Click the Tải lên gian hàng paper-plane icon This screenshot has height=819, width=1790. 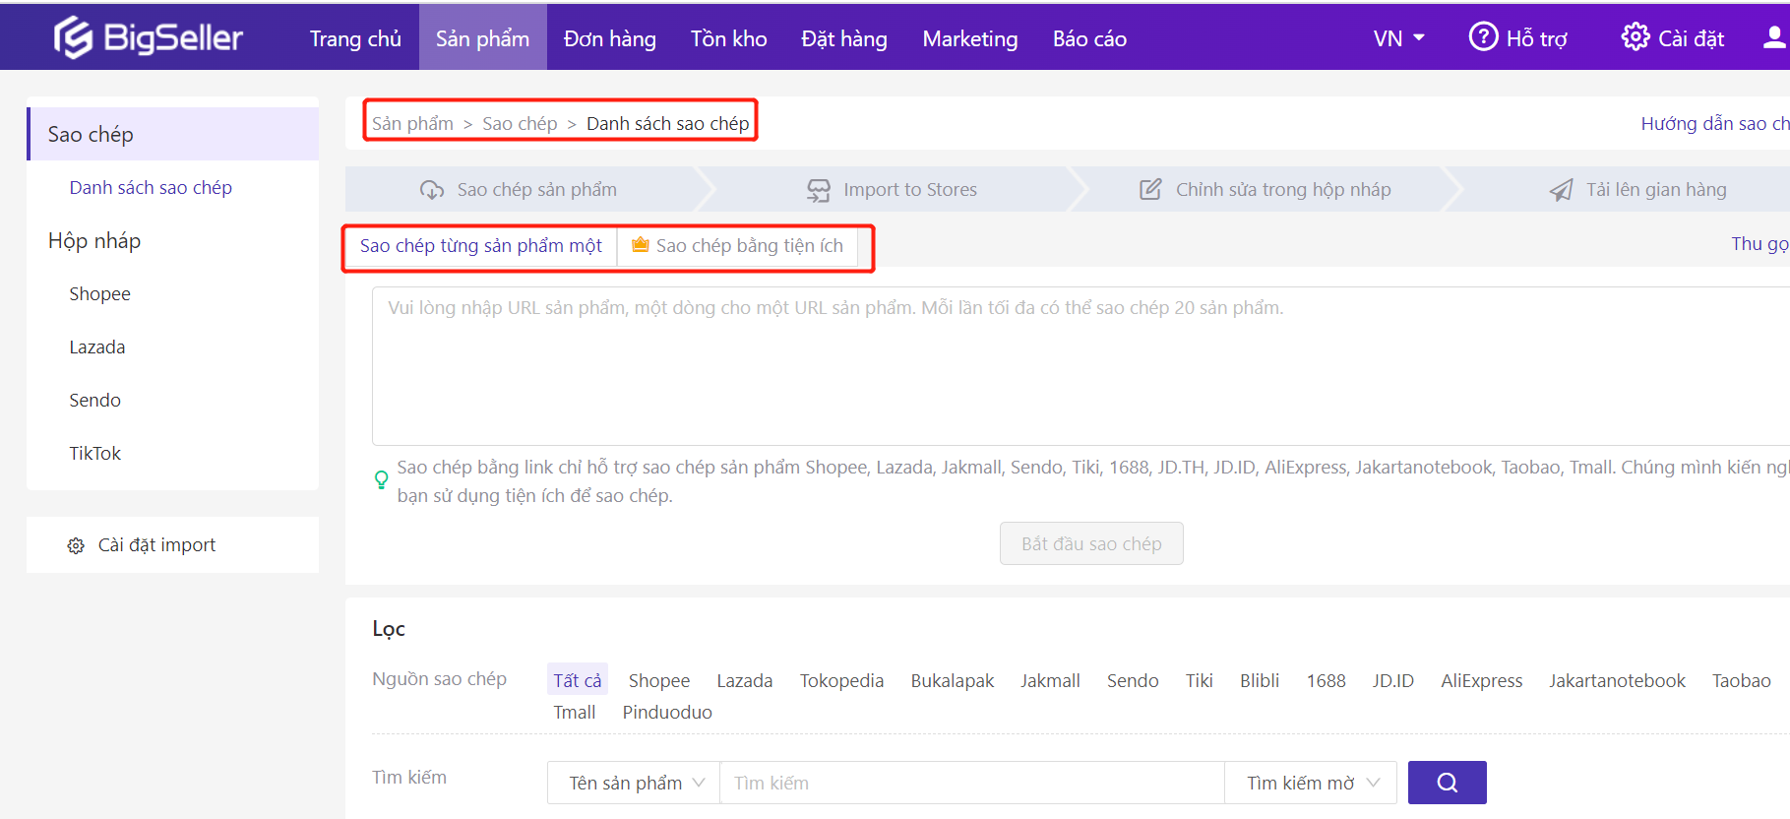click(1561, 190)
